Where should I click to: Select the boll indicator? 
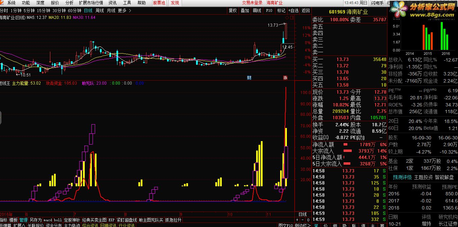58,220
